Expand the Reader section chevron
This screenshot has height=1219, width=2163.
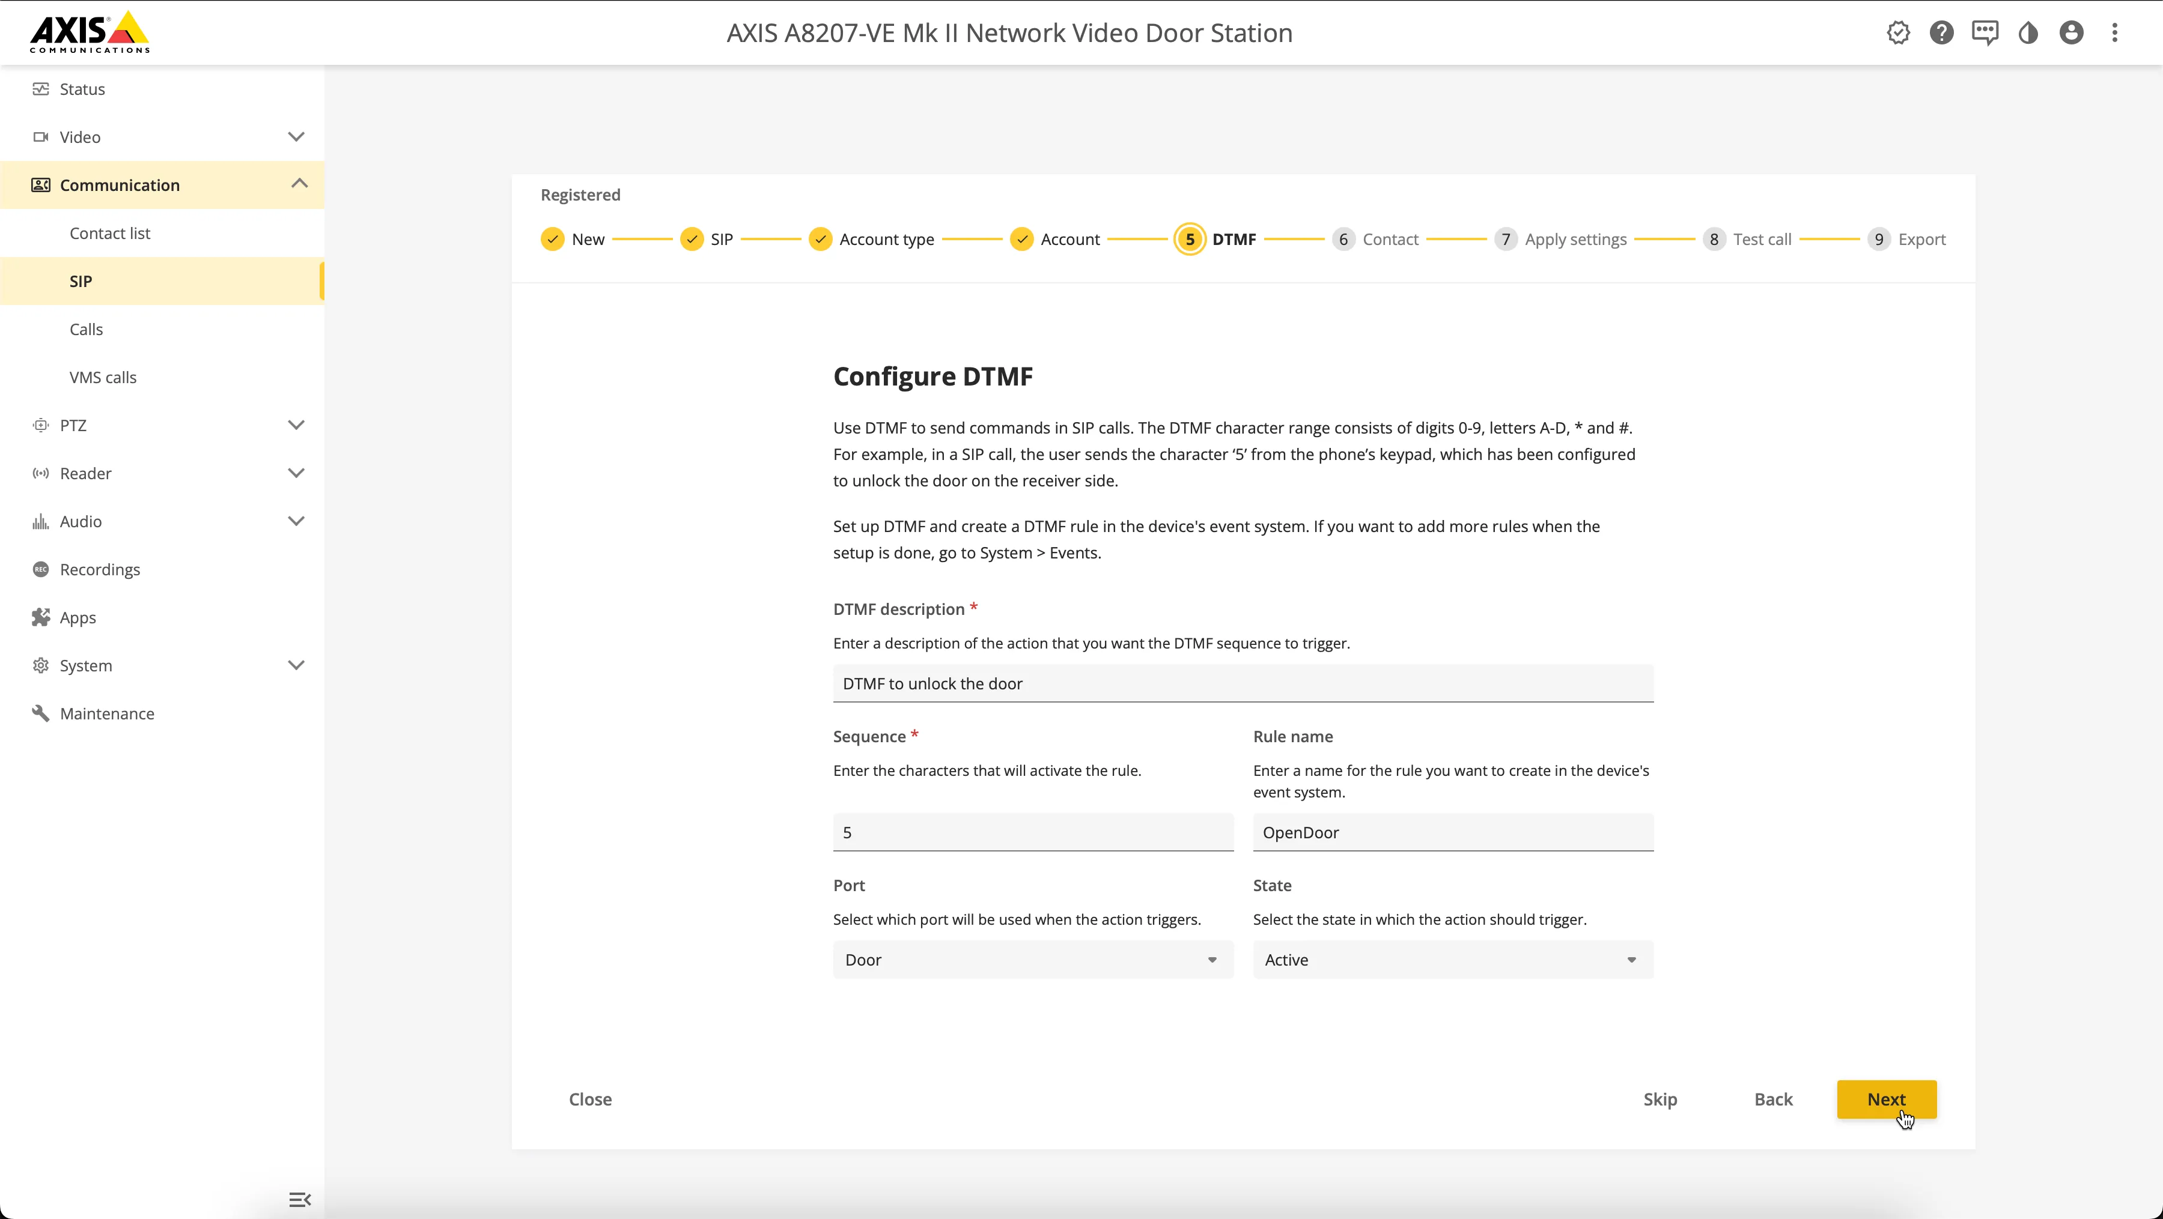pos(296,473)
